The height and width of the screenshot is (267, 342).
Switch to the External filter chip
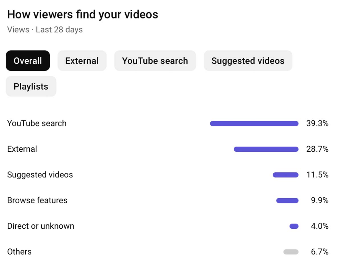[82, 61]
